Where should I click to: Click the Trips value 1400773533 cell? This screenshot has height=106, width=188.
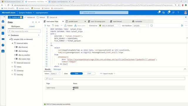tap(51, 88)
